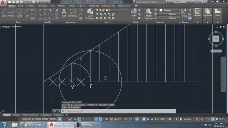Expand the Block panel

(x=137, y=22)
